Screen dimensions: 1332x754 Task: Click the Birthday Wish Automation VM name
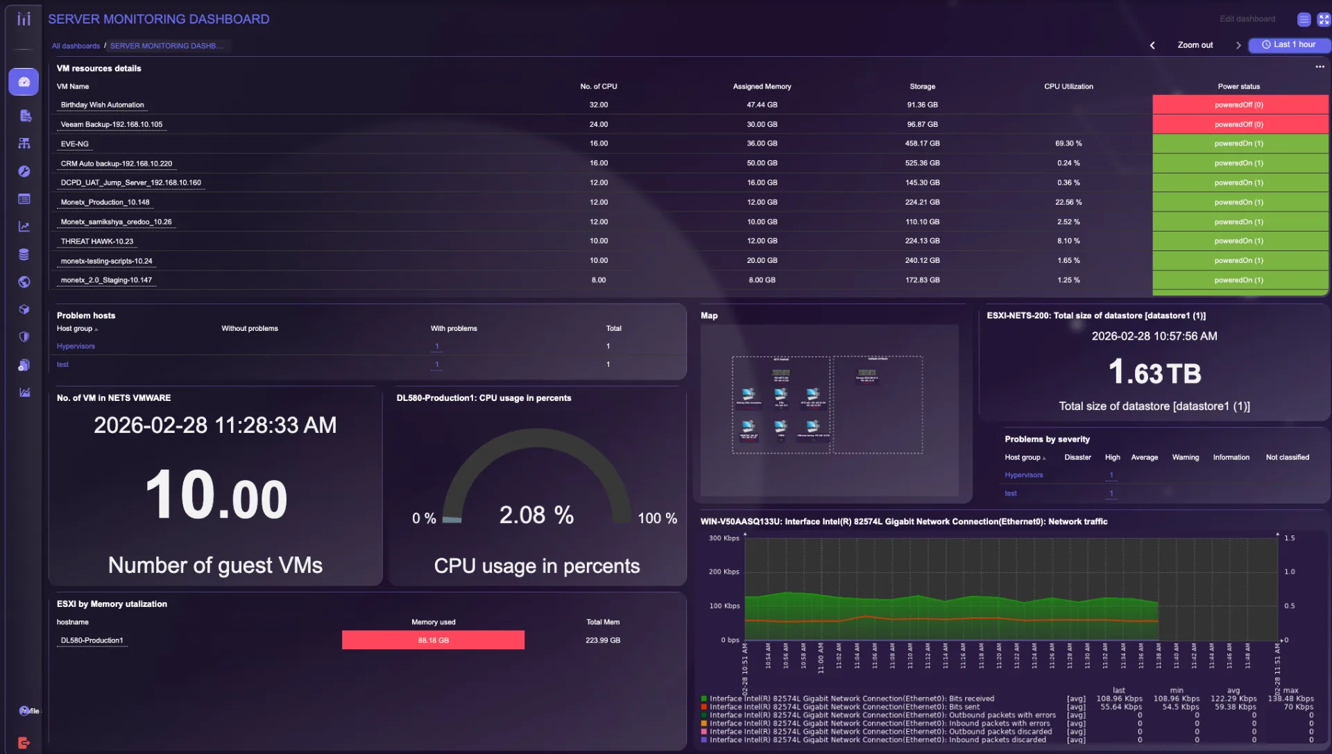[102, 105]
